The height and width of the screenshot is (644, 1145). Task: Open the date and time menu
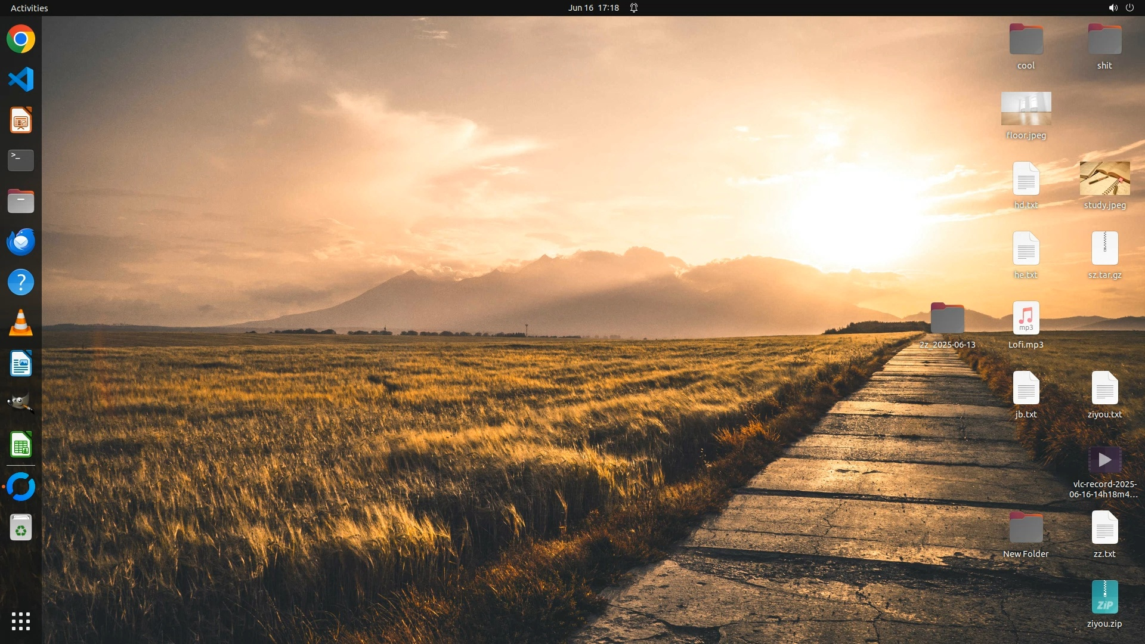tap(593, 8)
